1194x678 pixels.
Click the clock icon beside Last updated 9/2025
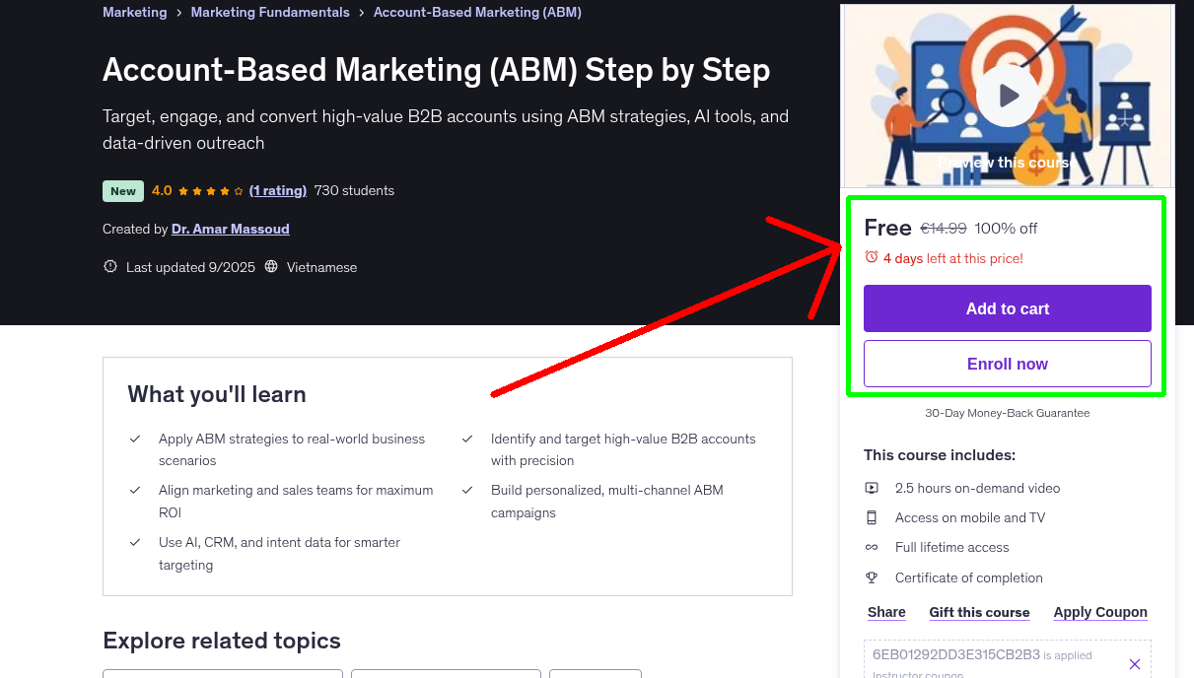coord(109,266)
